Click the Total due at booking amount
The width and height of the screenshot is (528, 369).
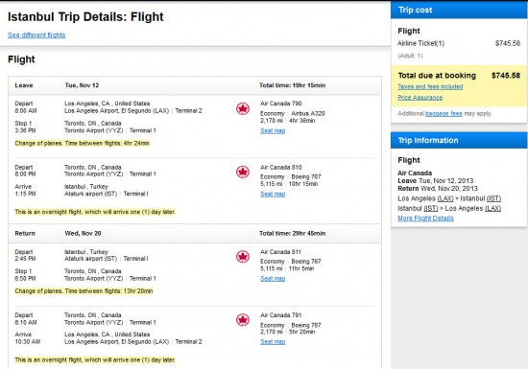tap(506, 76)
